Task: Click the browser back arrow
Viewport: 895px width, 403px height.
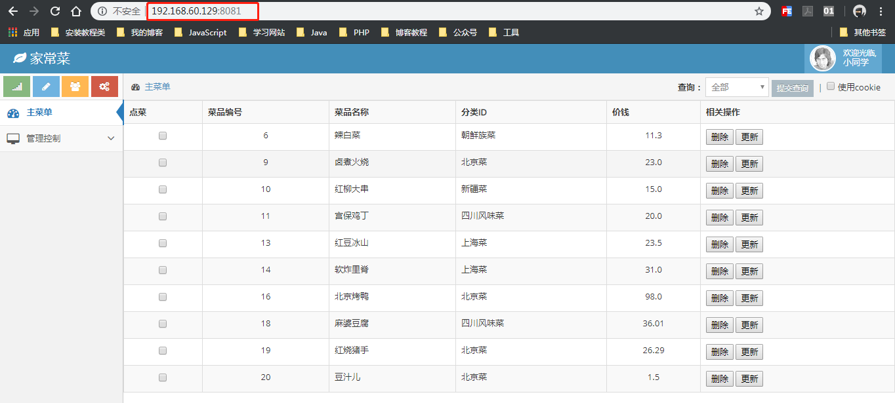Action: 13,11
